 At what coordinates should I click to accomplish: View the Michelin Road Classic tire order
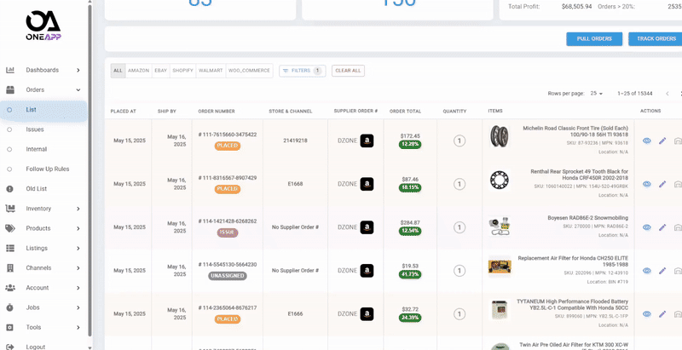(x=647, y=141)
